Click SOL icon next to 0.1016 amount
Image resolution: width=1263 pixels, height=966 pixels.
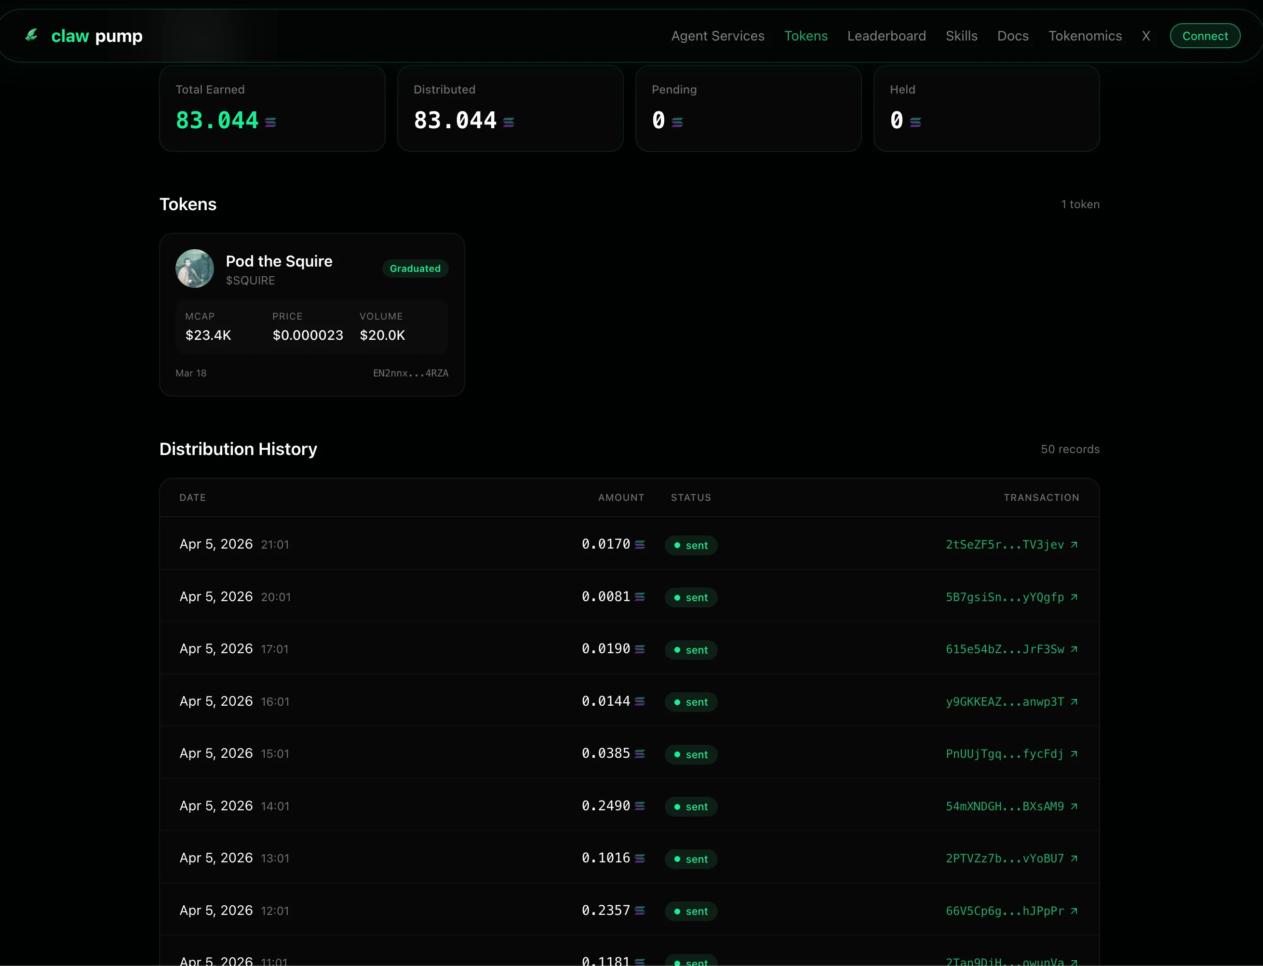[x=640, y=859]
